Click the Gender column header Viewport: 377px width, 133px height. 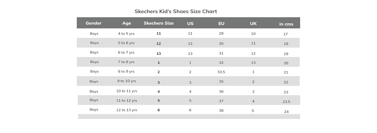tap(93, 23)
